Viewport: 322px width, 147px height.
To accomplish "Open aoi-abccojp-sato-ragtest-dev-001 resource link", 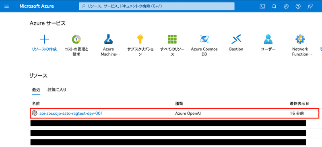I will coord(71,113).
